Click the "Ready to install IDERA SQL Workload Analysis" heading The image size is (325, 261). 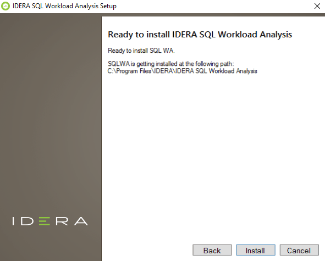point(200,35)
